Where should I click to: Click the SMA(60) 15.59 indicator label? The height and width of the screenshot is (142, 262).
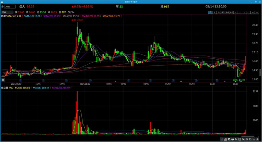click(x=72, y=16)
